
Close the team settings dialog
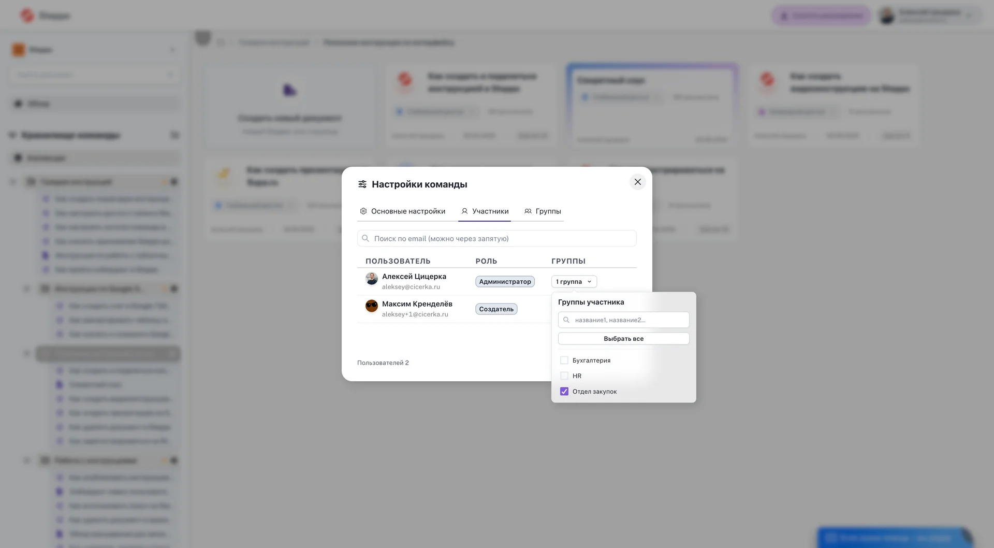click(637, 182)
